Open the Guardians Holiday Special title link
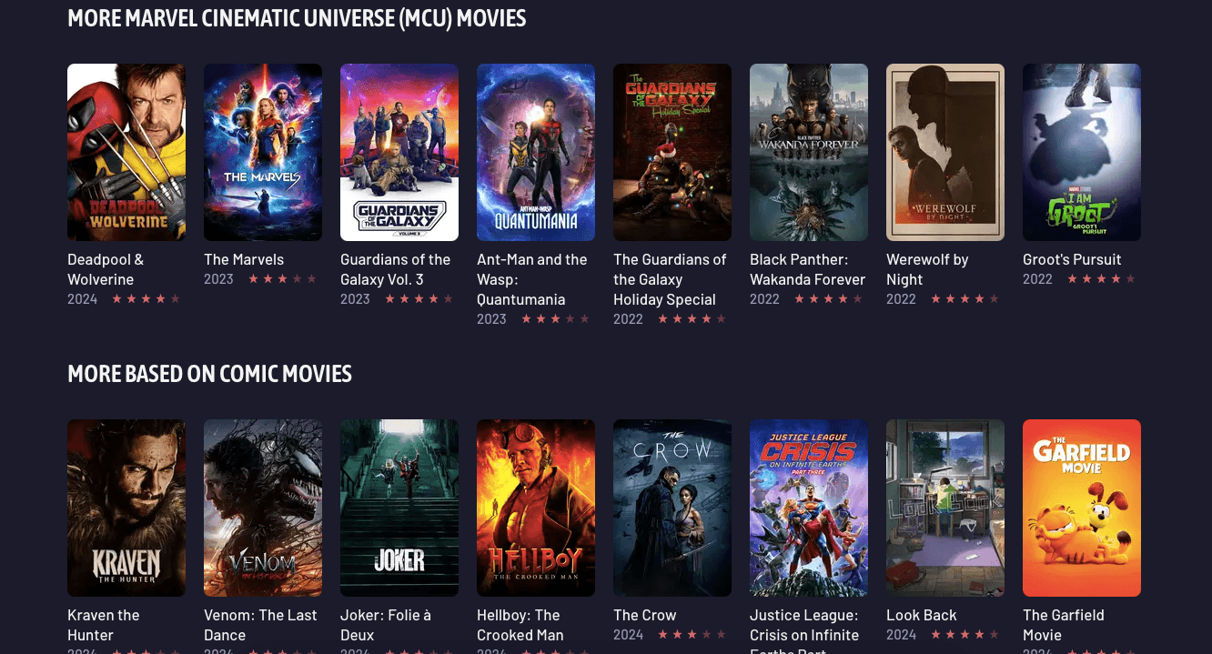Viewport: 1212px width, 654px height. 670,279
